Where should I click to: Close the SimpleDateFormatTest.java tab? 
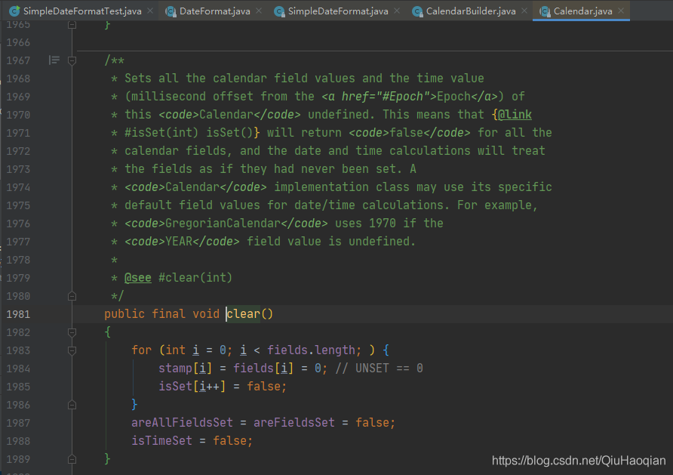[150, 11]
